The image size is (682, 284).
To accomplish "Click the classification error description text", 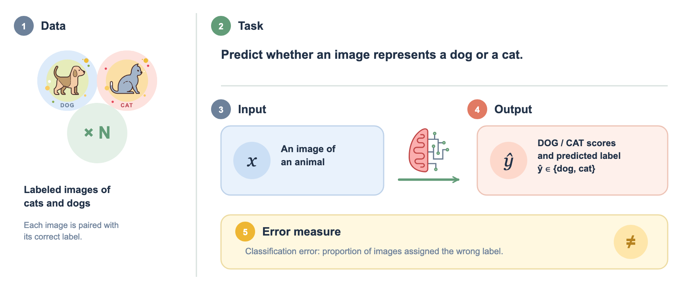I will 374,251.
